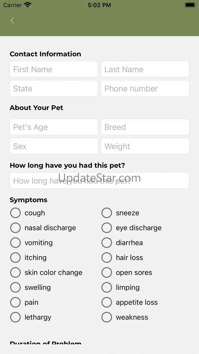Select vomiting in the symptoms list
This screenshot has height=354, width=199.
coord(15,243)
